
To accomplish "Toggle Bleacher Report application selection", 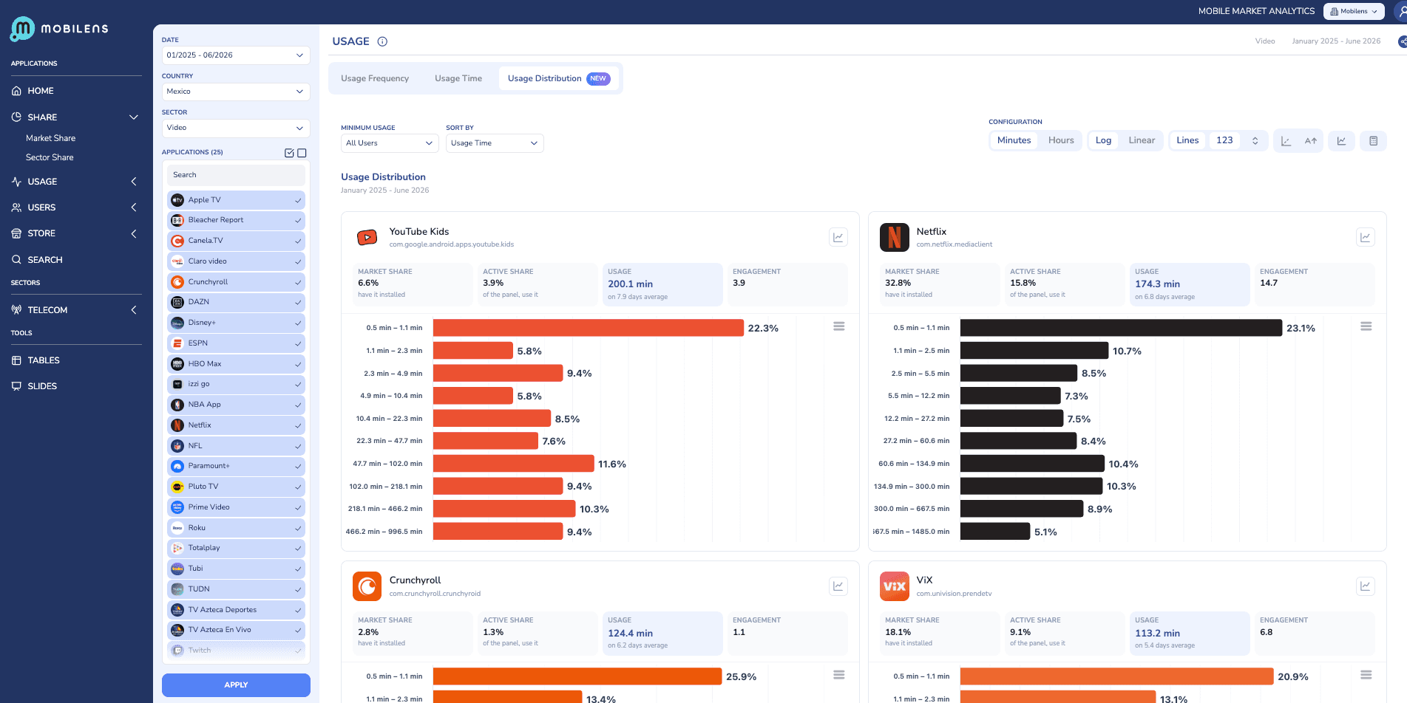I will coord(236,220).
